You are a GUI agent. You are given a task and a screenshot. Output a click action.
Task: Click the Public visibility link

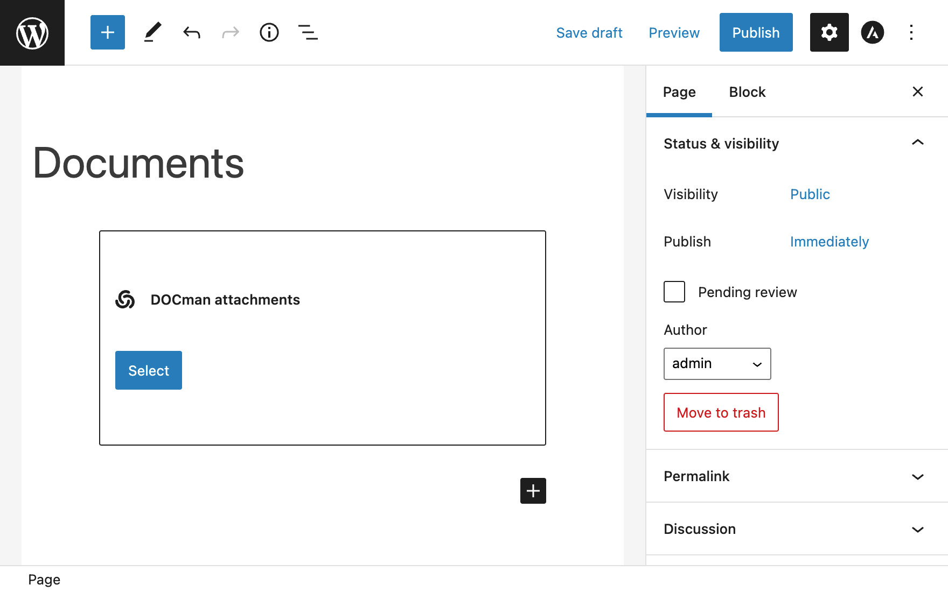point(810,194)
